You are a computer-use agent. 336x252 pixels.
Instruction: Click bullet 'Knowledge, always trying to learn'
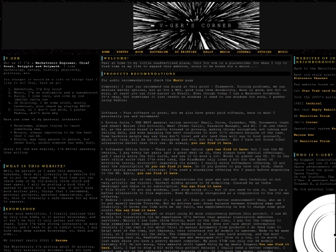pyautogui.click(x=47, y=128)
